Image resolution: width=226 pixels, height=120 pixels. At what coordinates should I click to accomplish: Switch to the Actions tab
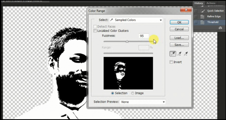(x=211, y=3)
